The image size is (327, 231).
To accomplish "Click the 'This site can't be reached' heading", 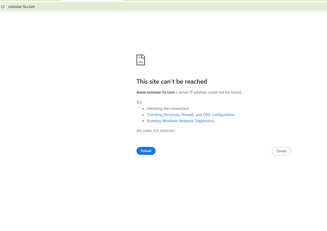I will pos(172,82).
